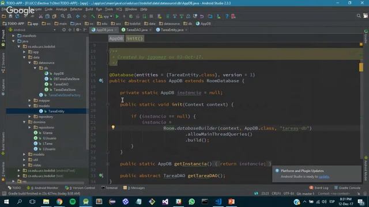This screenshot has height=207, width=369.
Task: Click the Open file toolbar icon
Action: point(4,17)
